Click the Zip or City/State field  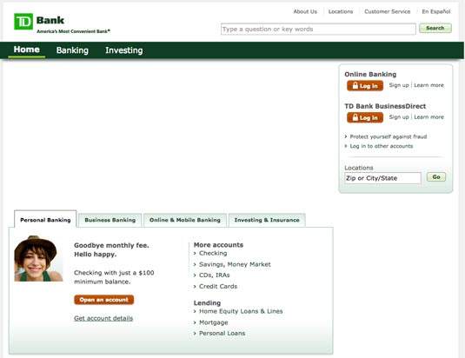point(382,178)
